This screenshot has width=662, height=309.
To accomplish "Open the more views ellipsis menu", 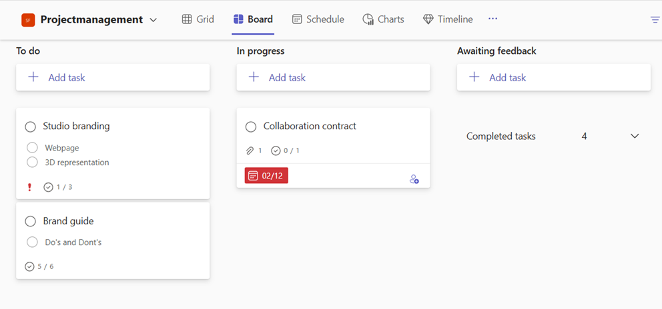I will [x=492, y=19].
